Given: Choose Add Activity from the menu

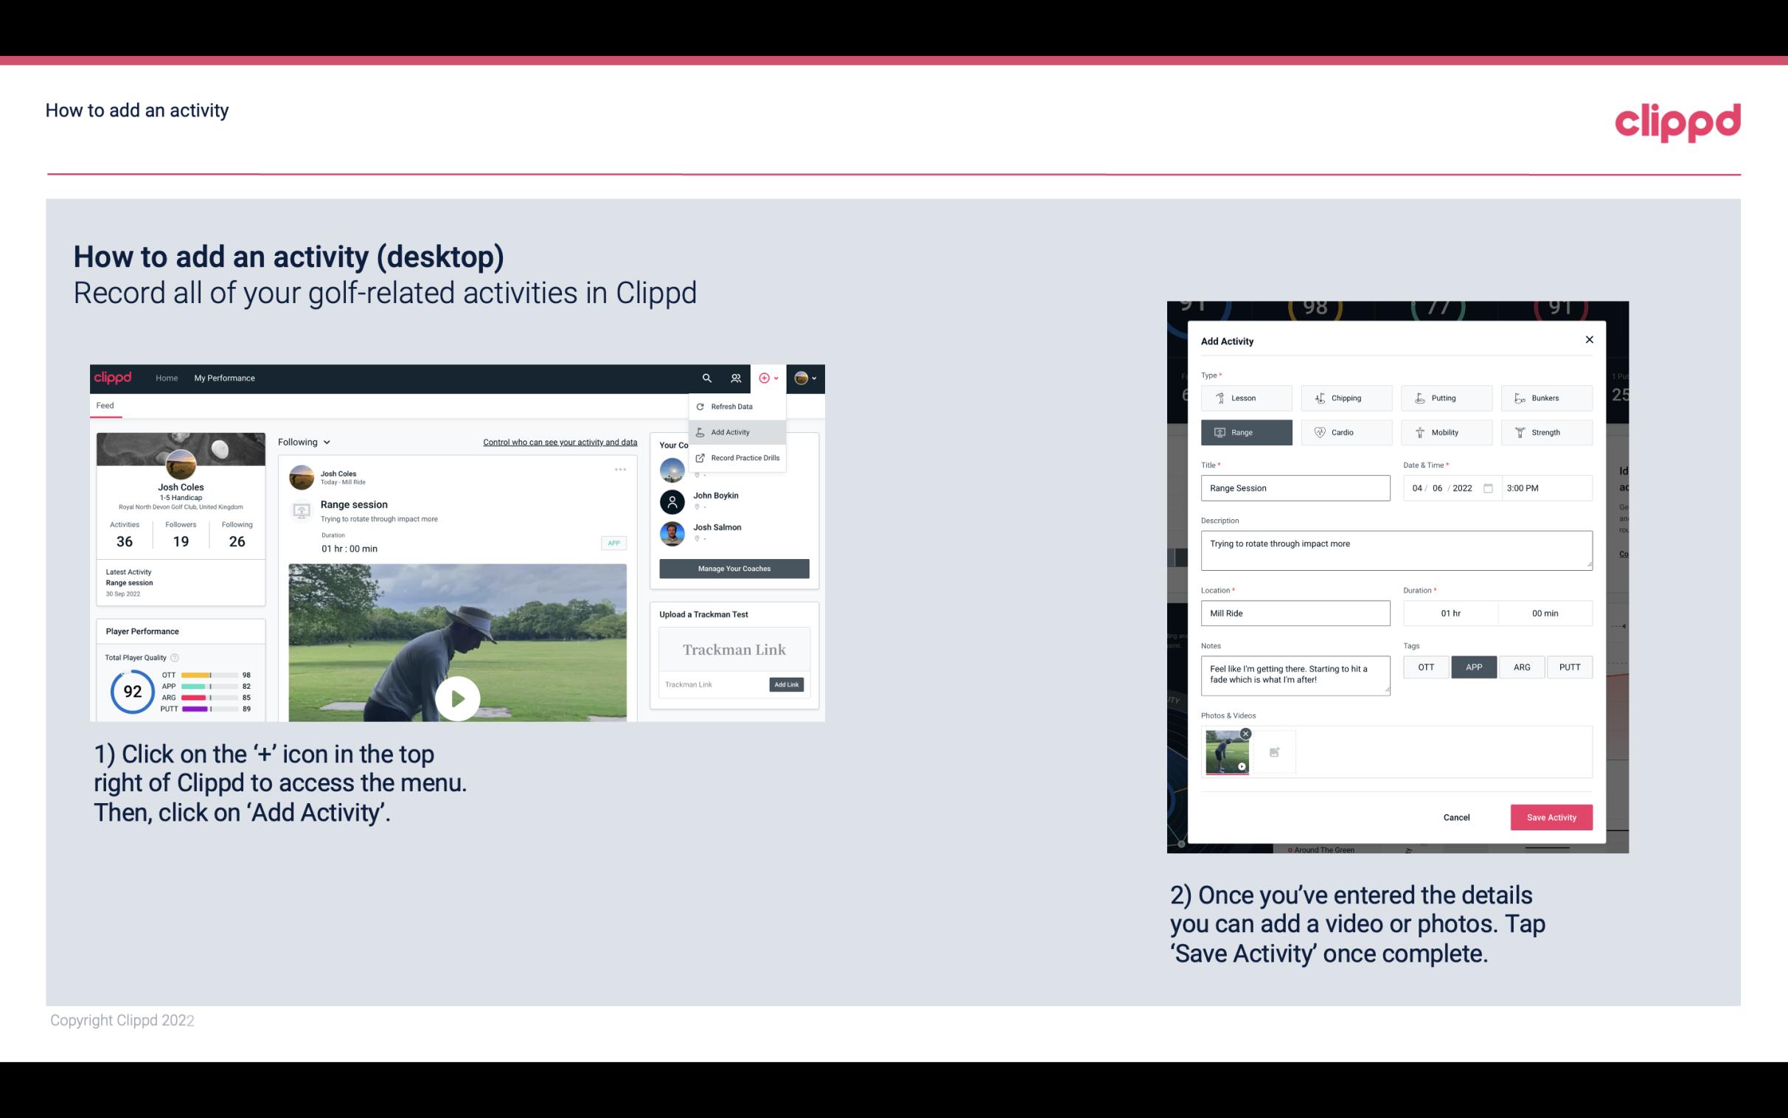Looking at the screenshot, I should (730, 432).
